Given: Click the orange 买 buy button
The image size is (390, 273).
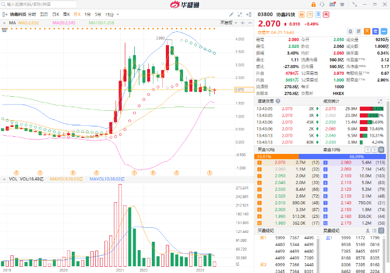Looking at the screenshot, I should 367,31.
